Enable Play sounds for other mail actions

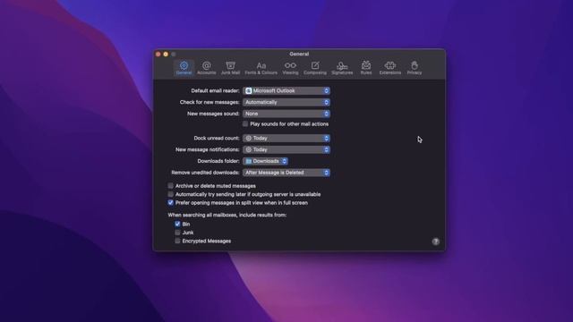(x=245, y=124)
